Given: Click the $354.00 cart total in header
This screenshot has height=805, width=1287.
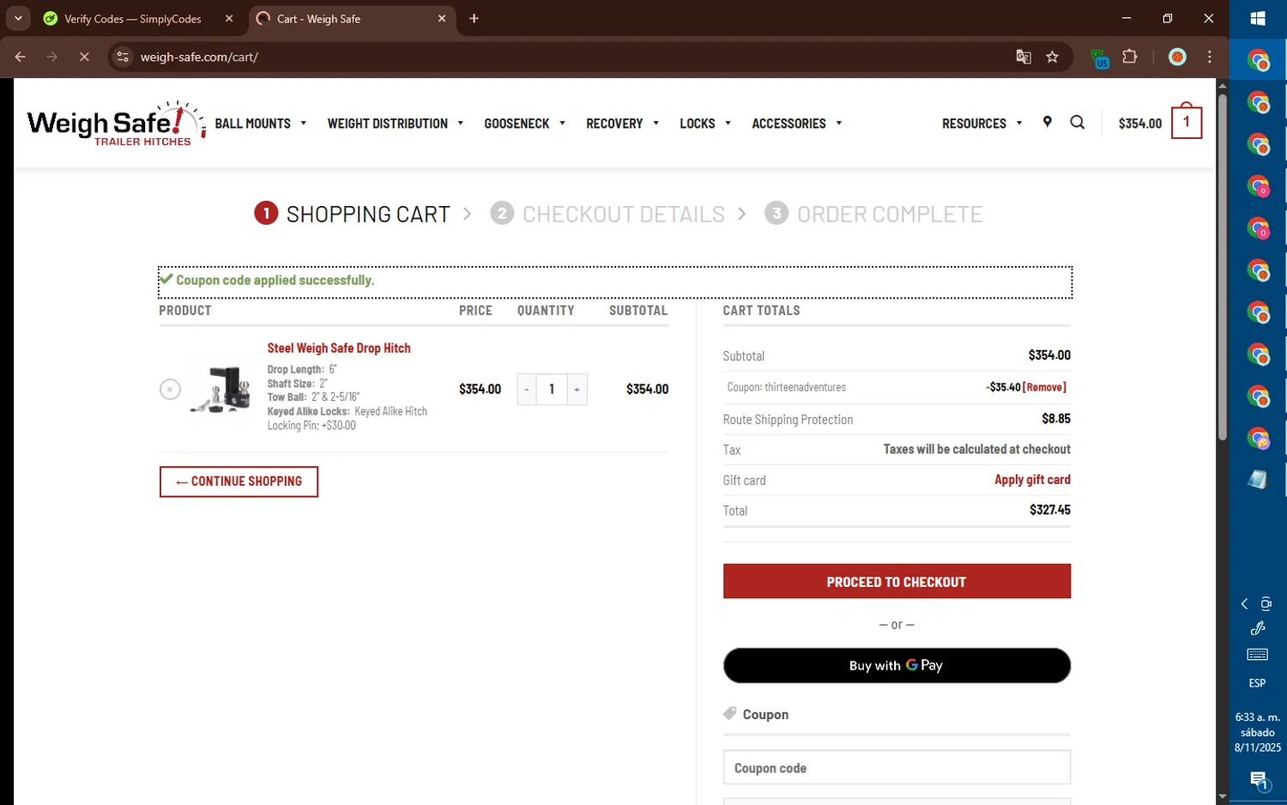Looking at the screenshot, I should (1139, 124).
